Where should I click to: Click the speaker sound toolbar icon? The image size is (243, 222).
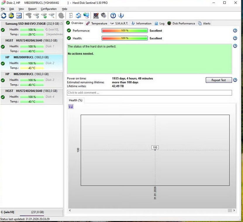point(104,15)
